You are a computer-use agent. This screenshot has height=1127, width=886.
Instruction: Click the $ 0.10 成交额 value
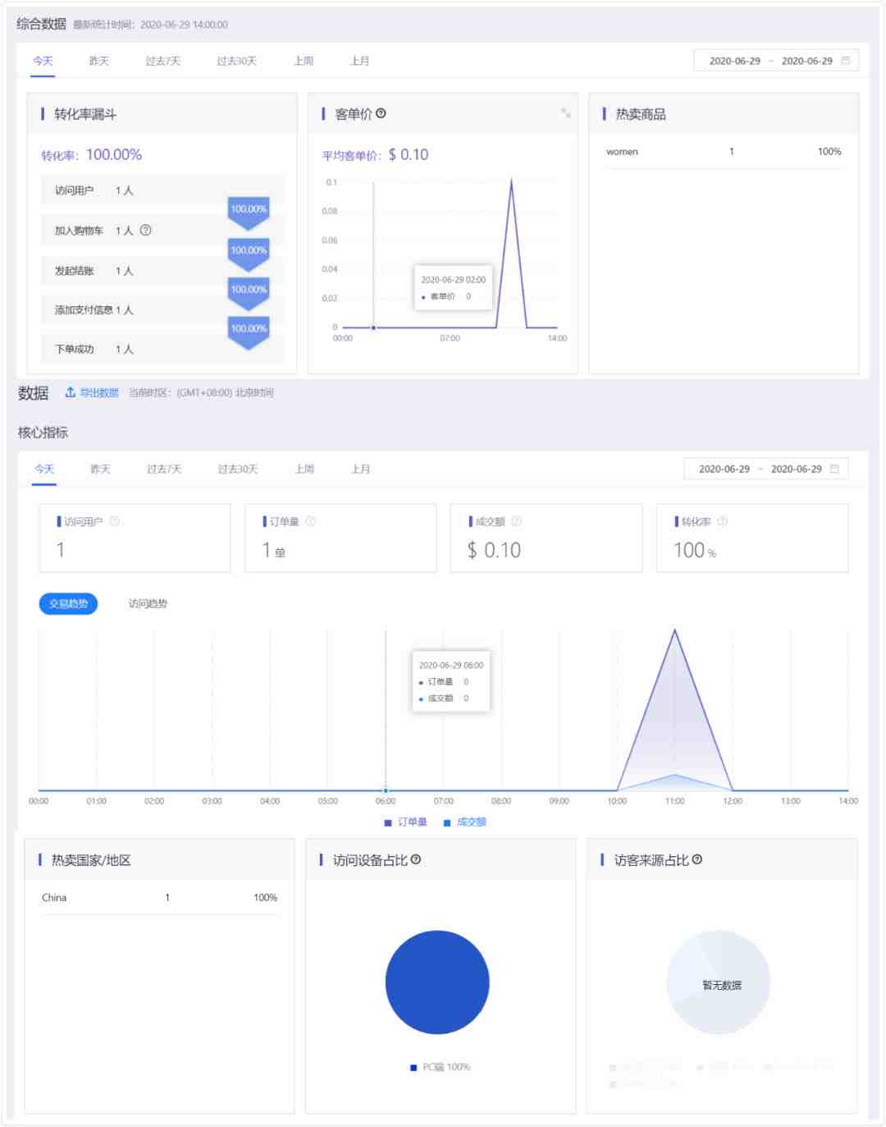(494, 550)
